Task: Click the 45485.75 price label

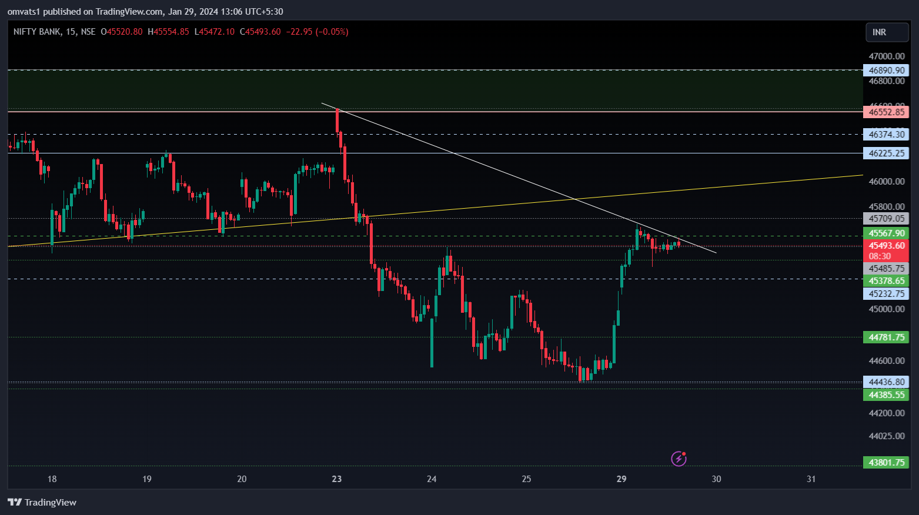Action: (x=886, y=268)
